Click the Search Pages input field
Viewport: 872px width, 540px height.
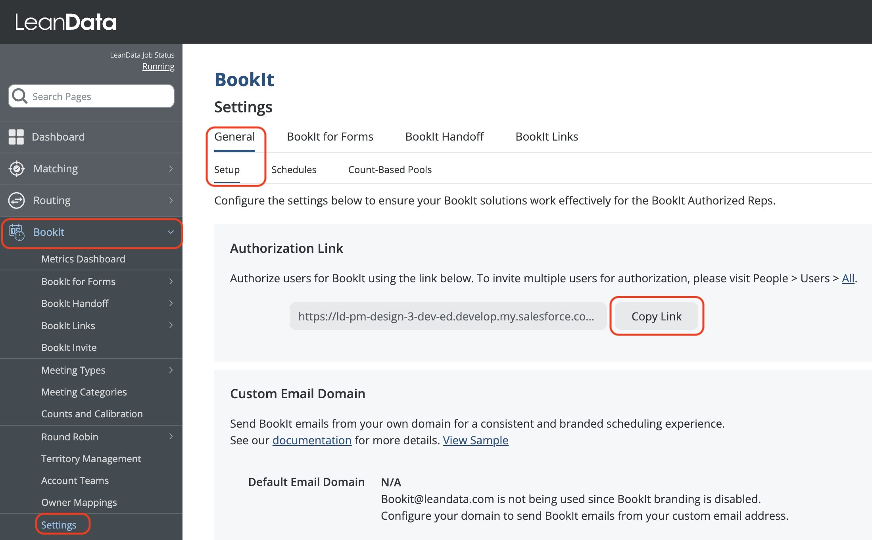coord(99,96)
